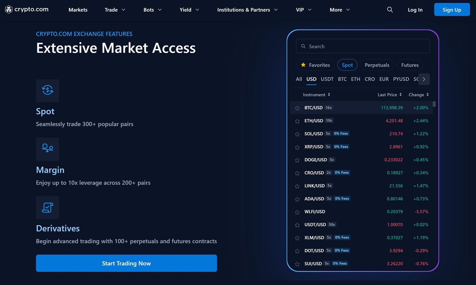This screenshot has height=285, width=476.
Task: Click the Search field in the market widget
Action: pos(362,46)
